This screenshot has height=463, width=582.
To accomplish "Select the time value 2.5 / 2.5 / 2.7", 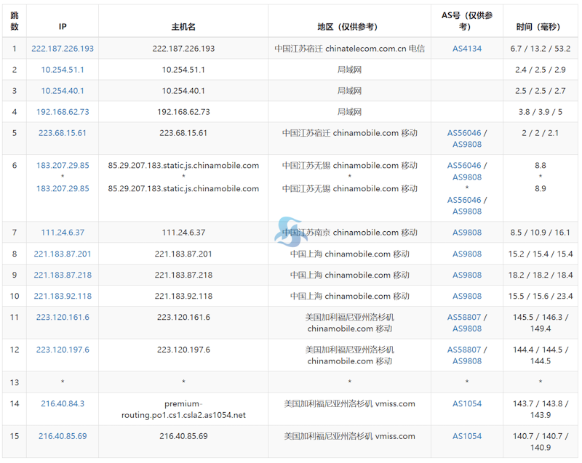I will point(540,91).
